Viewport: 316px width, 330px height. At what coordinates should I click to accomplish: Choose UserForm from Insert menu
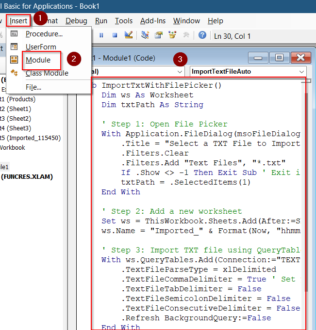[41, 47]
